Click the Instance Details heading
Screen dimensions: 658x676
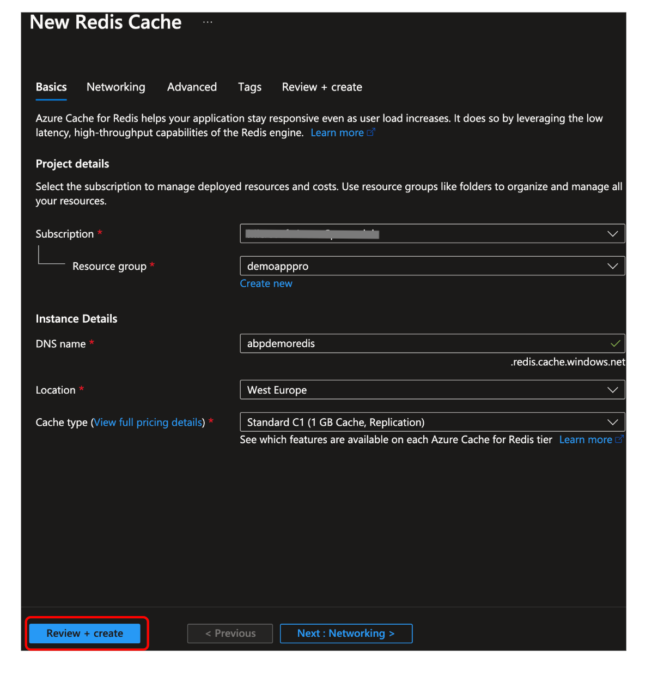[76, 319]
